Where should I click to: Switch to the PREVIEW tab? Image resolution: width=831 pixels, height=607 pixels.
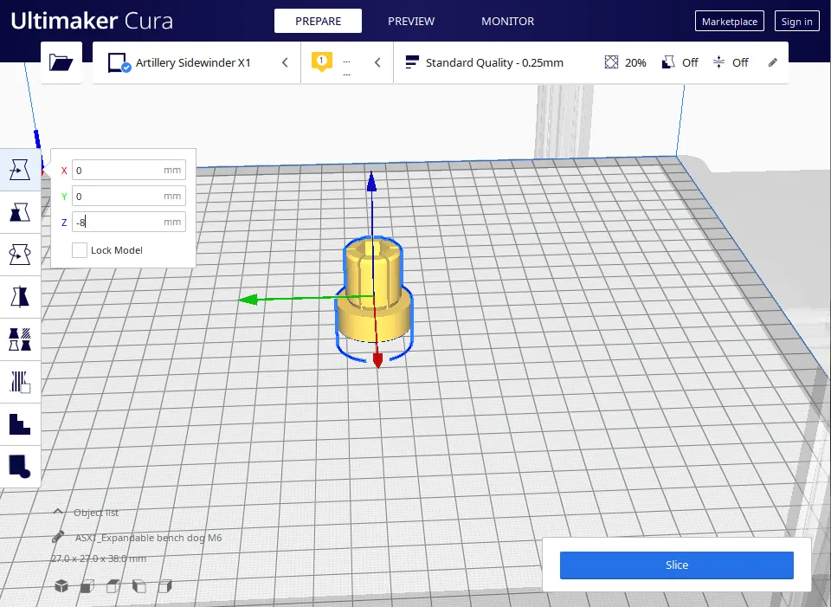[x=411, y=22]
